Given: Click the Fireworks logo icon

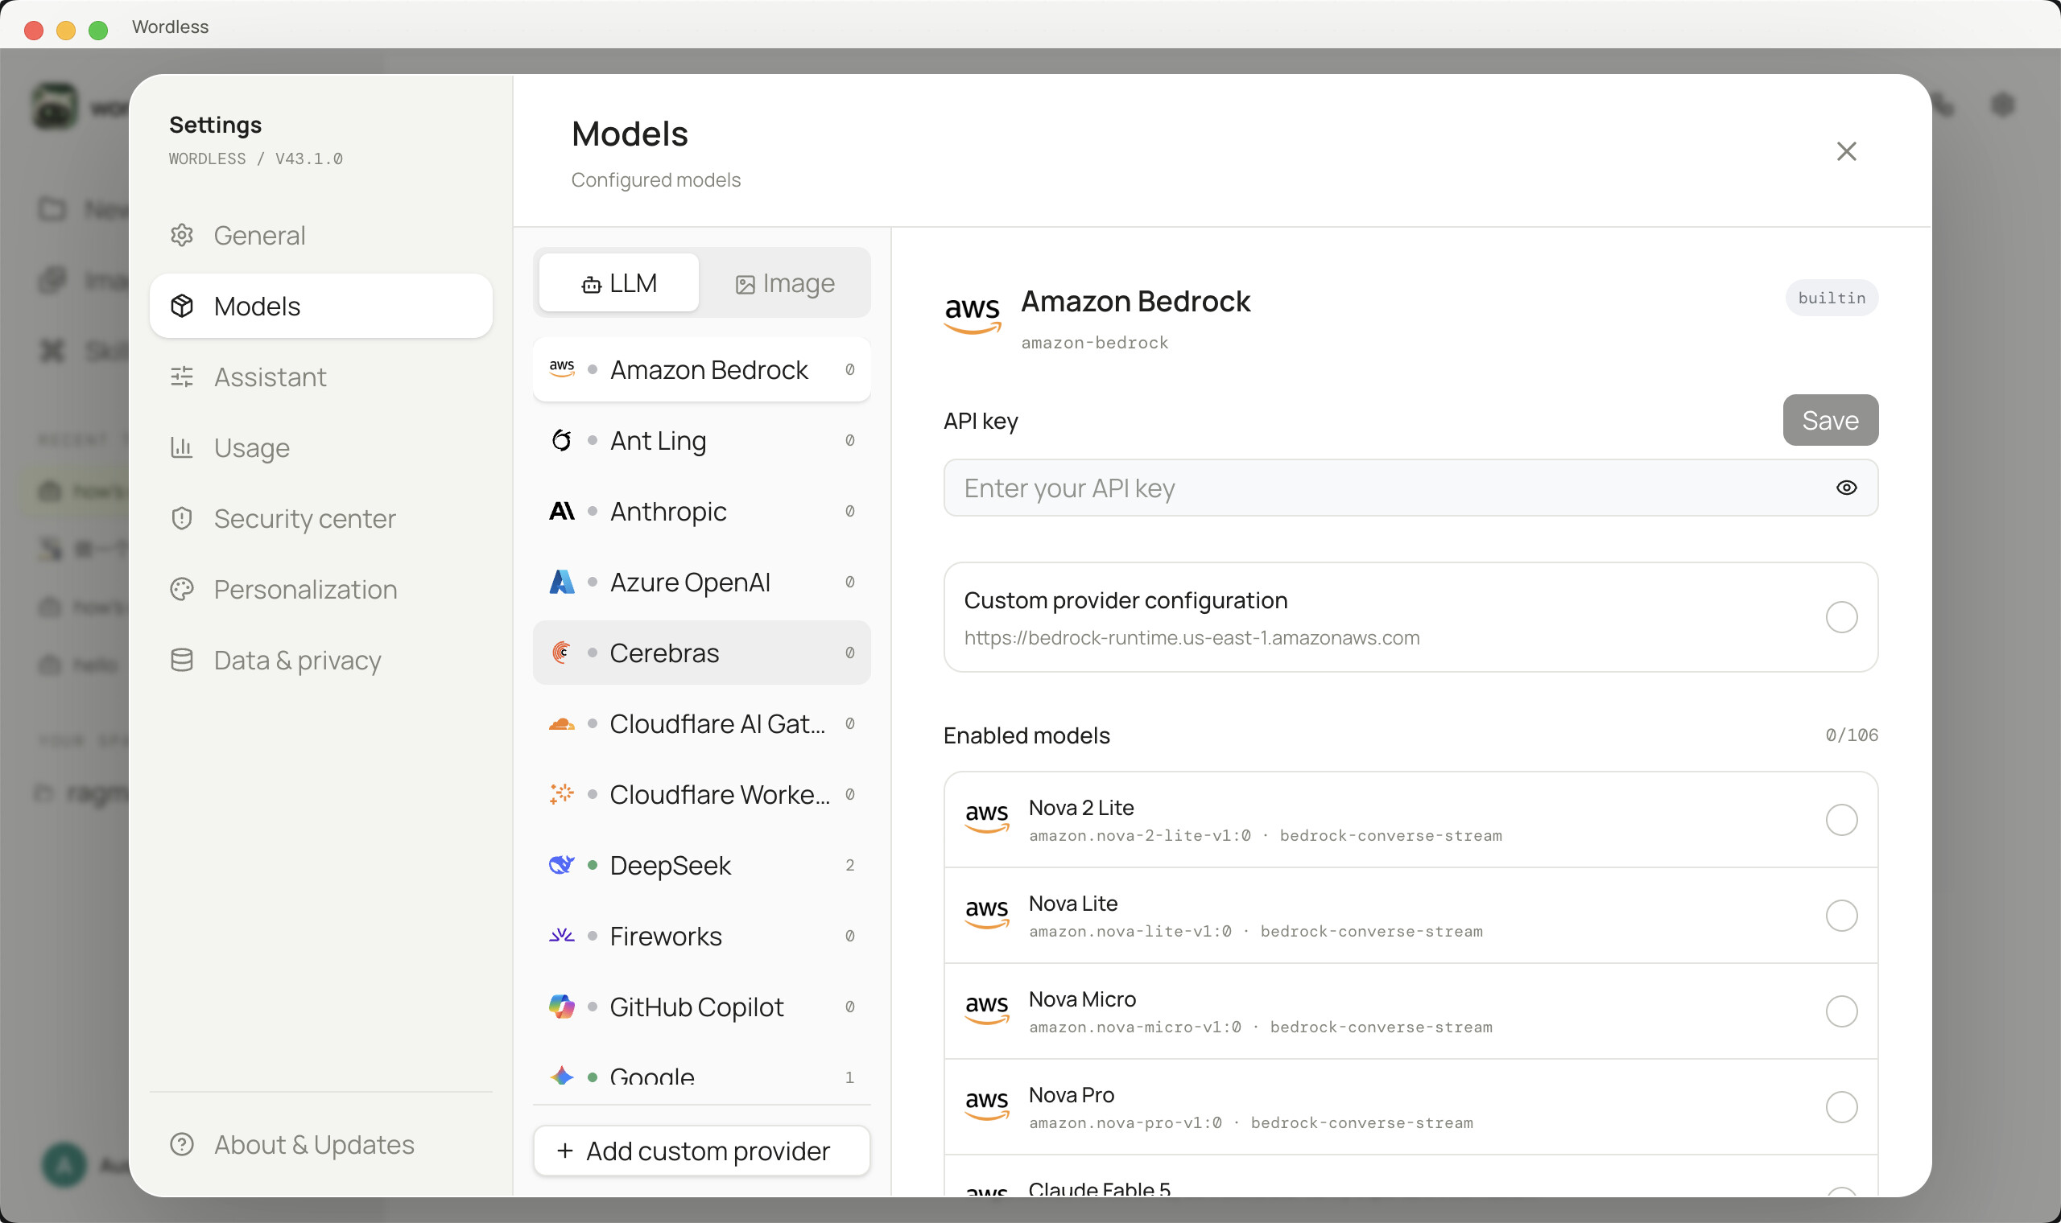Looking at the screenshot, I should [561, 937].
